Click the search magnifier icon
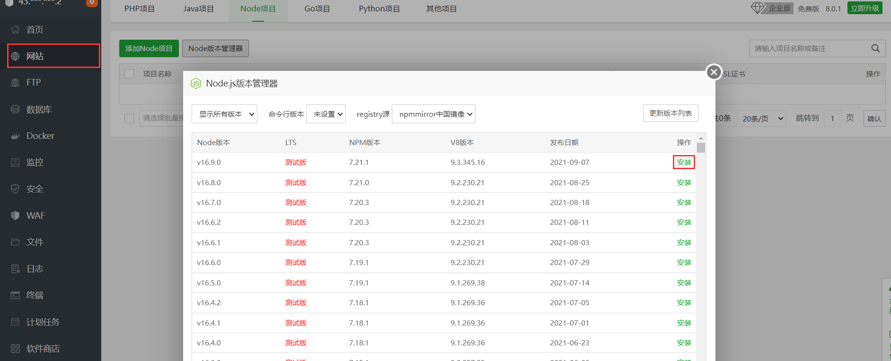The width and height of the screenshot is (891, 361). point(875,48)
